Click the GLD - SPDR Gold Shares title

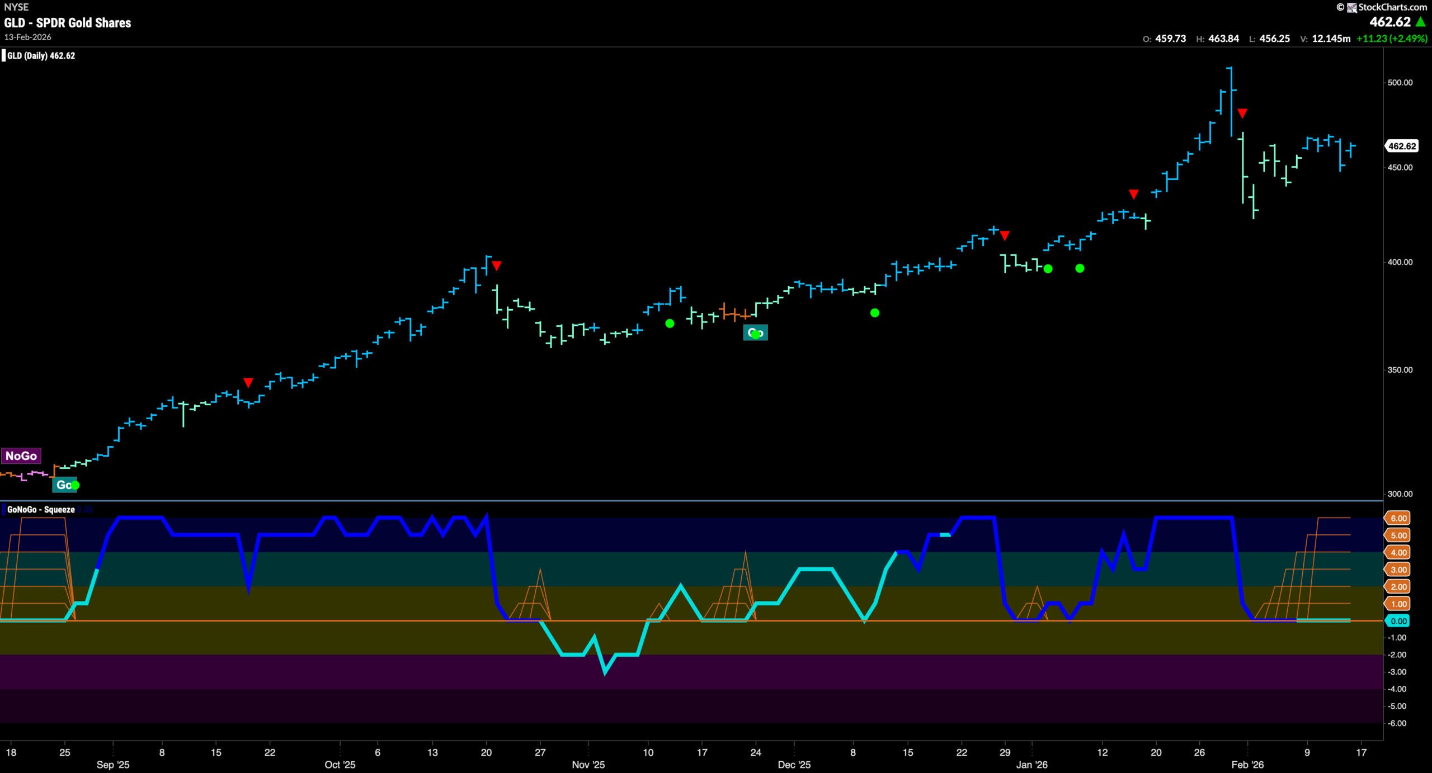pos(68,23)
